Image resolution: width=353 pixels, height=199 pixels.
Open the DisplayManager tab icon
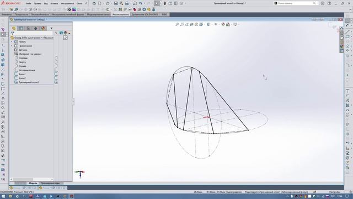pyautogui.click(x=43, y=28)
